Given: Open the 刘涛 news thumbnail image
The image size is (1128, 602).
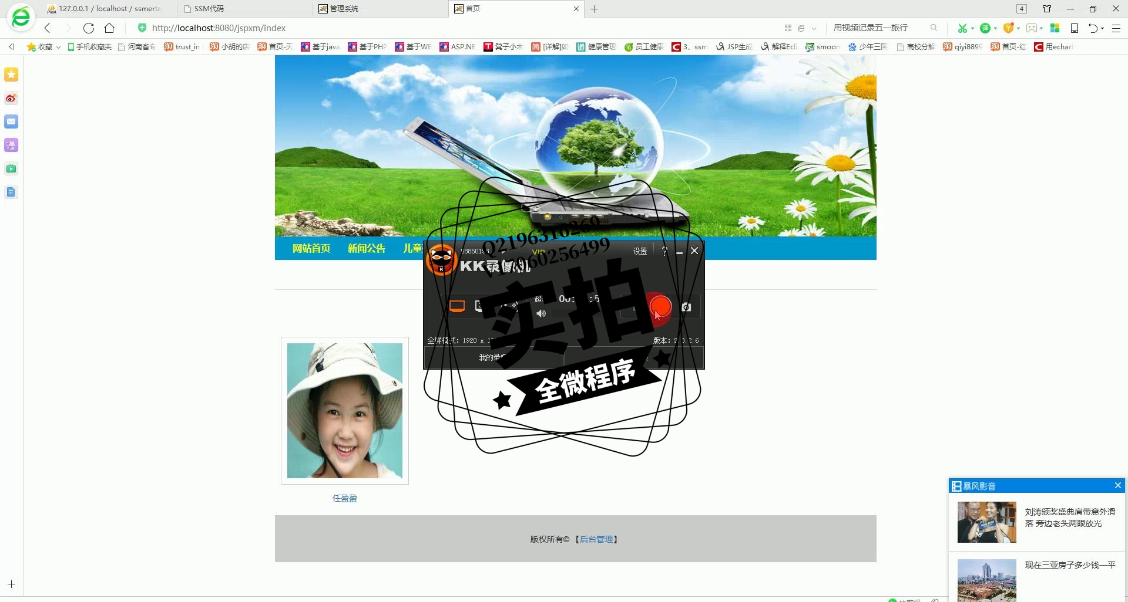Looking at the screenshot, I should tap(987, 522).
